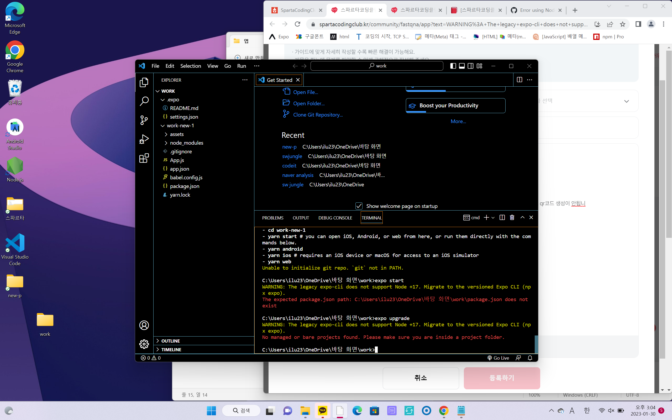Click the VS Code command center search box
This screenshot has height=420, width=672.
click(x=377, y=66)
